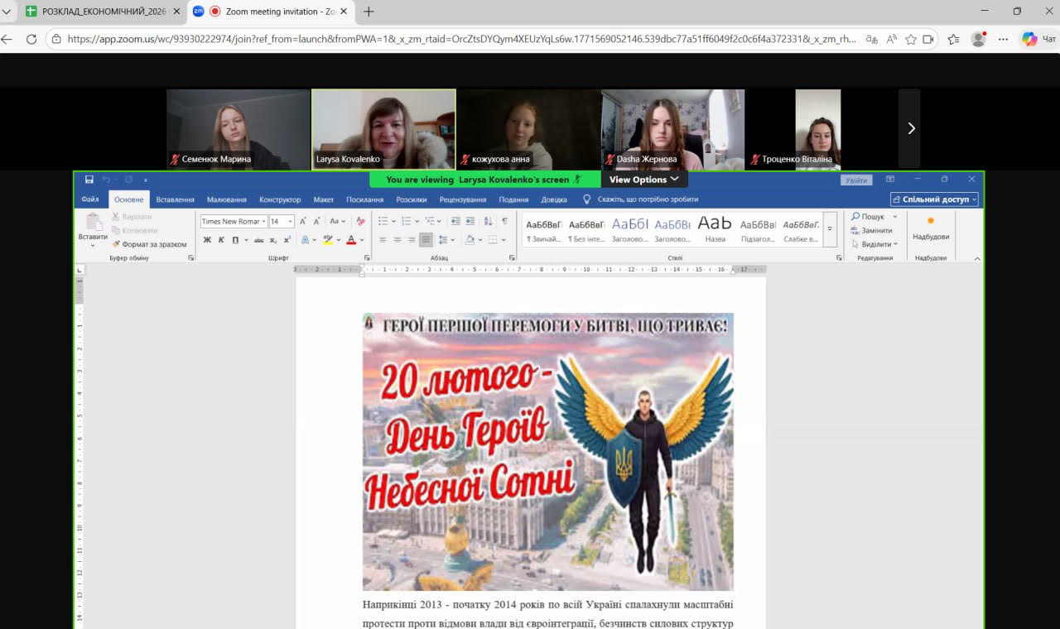Add this page to favorites with the star icon

911,39
